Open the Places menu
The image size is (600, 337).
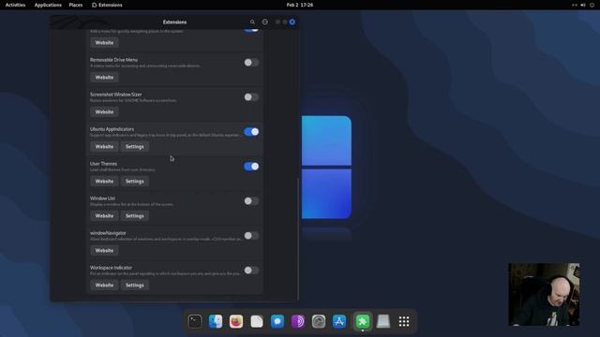(76, 5)
